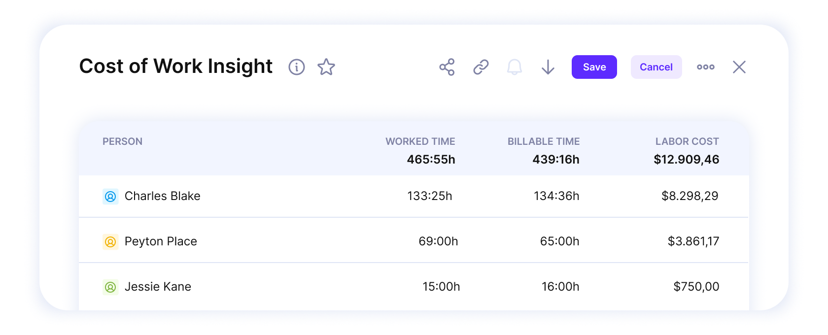
Task: Select the Person column header
Action: (122, 141)
